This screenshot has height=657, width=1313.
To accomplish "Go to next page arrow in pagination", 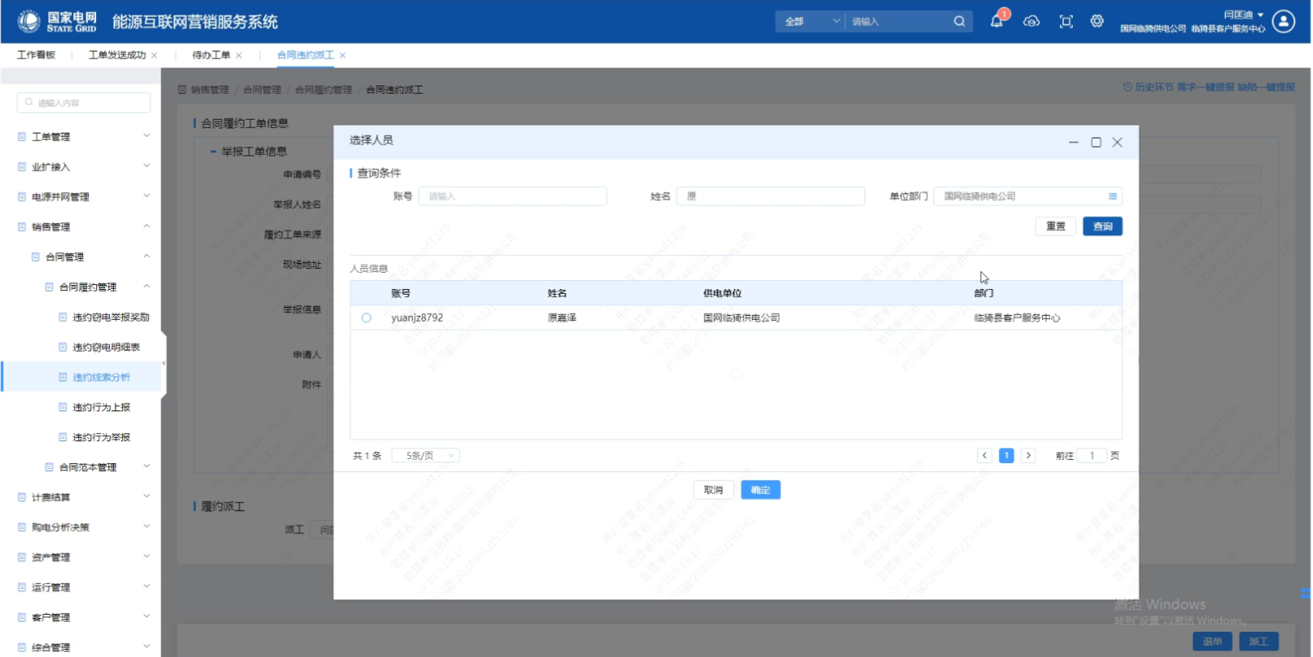I will (x=1029, y=456).
